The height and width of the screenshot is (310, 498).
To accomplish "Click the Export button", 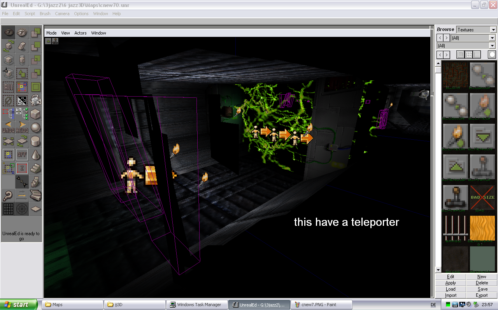I will point(482,295).
